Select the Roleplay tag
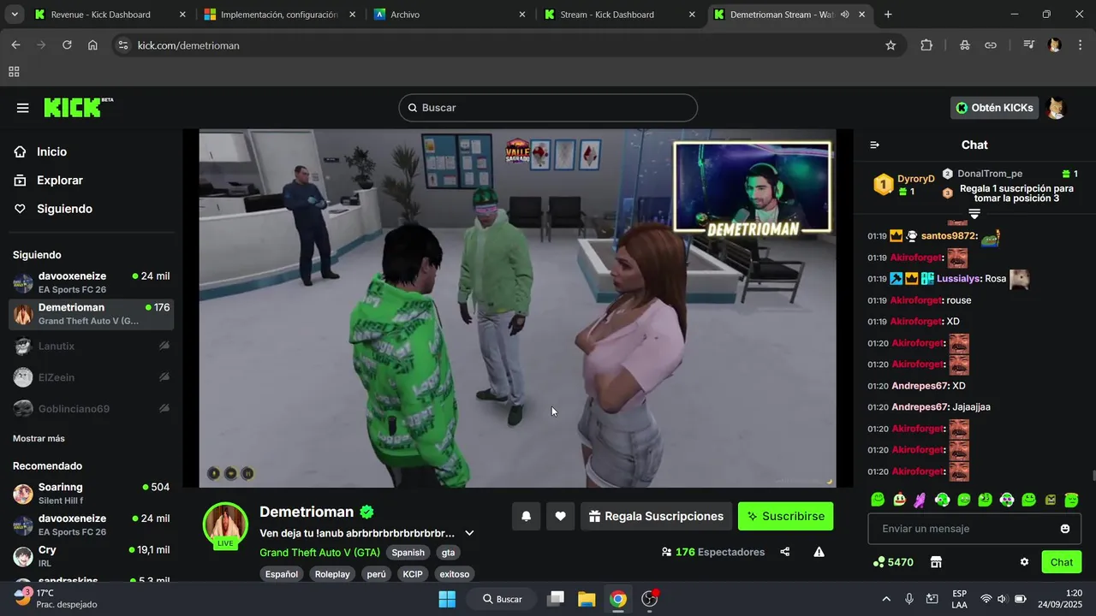This screenshot has height=616, width=1096. coord(332,574)
